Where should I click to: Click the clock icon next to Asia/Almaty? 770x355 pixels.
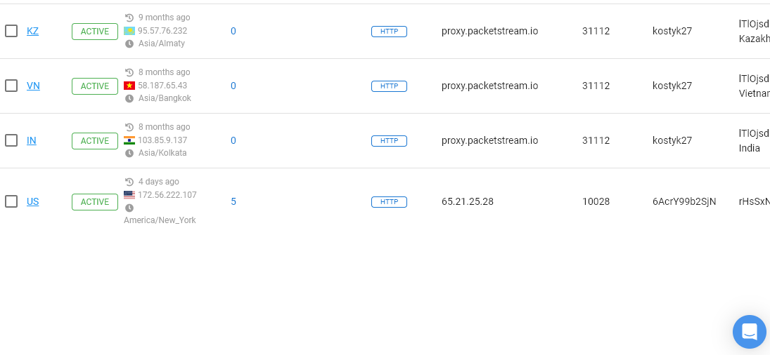click(129, 43)
